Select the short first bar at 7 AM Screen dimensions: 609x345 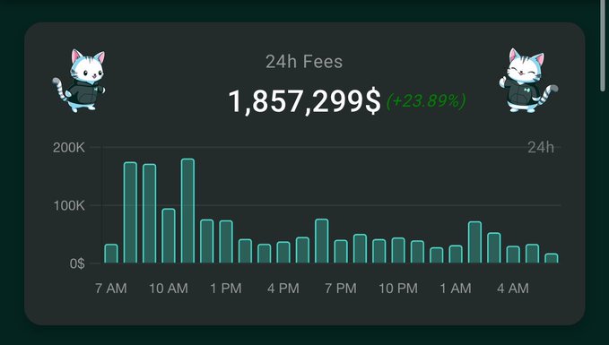[111, 254]
